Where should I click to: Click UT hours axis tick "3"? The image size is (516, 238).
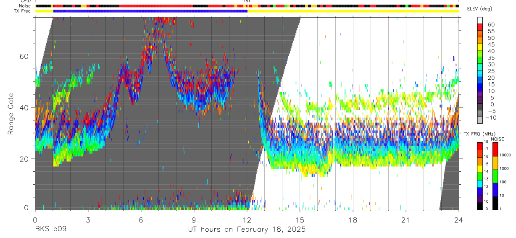[x=88, y=220]
